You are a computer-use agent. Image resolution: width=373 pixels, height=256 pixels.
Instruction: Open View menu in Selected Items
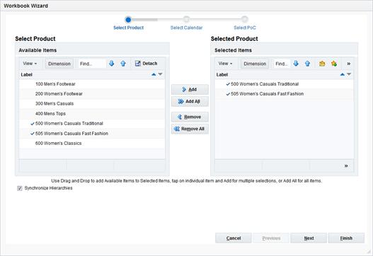225,64
